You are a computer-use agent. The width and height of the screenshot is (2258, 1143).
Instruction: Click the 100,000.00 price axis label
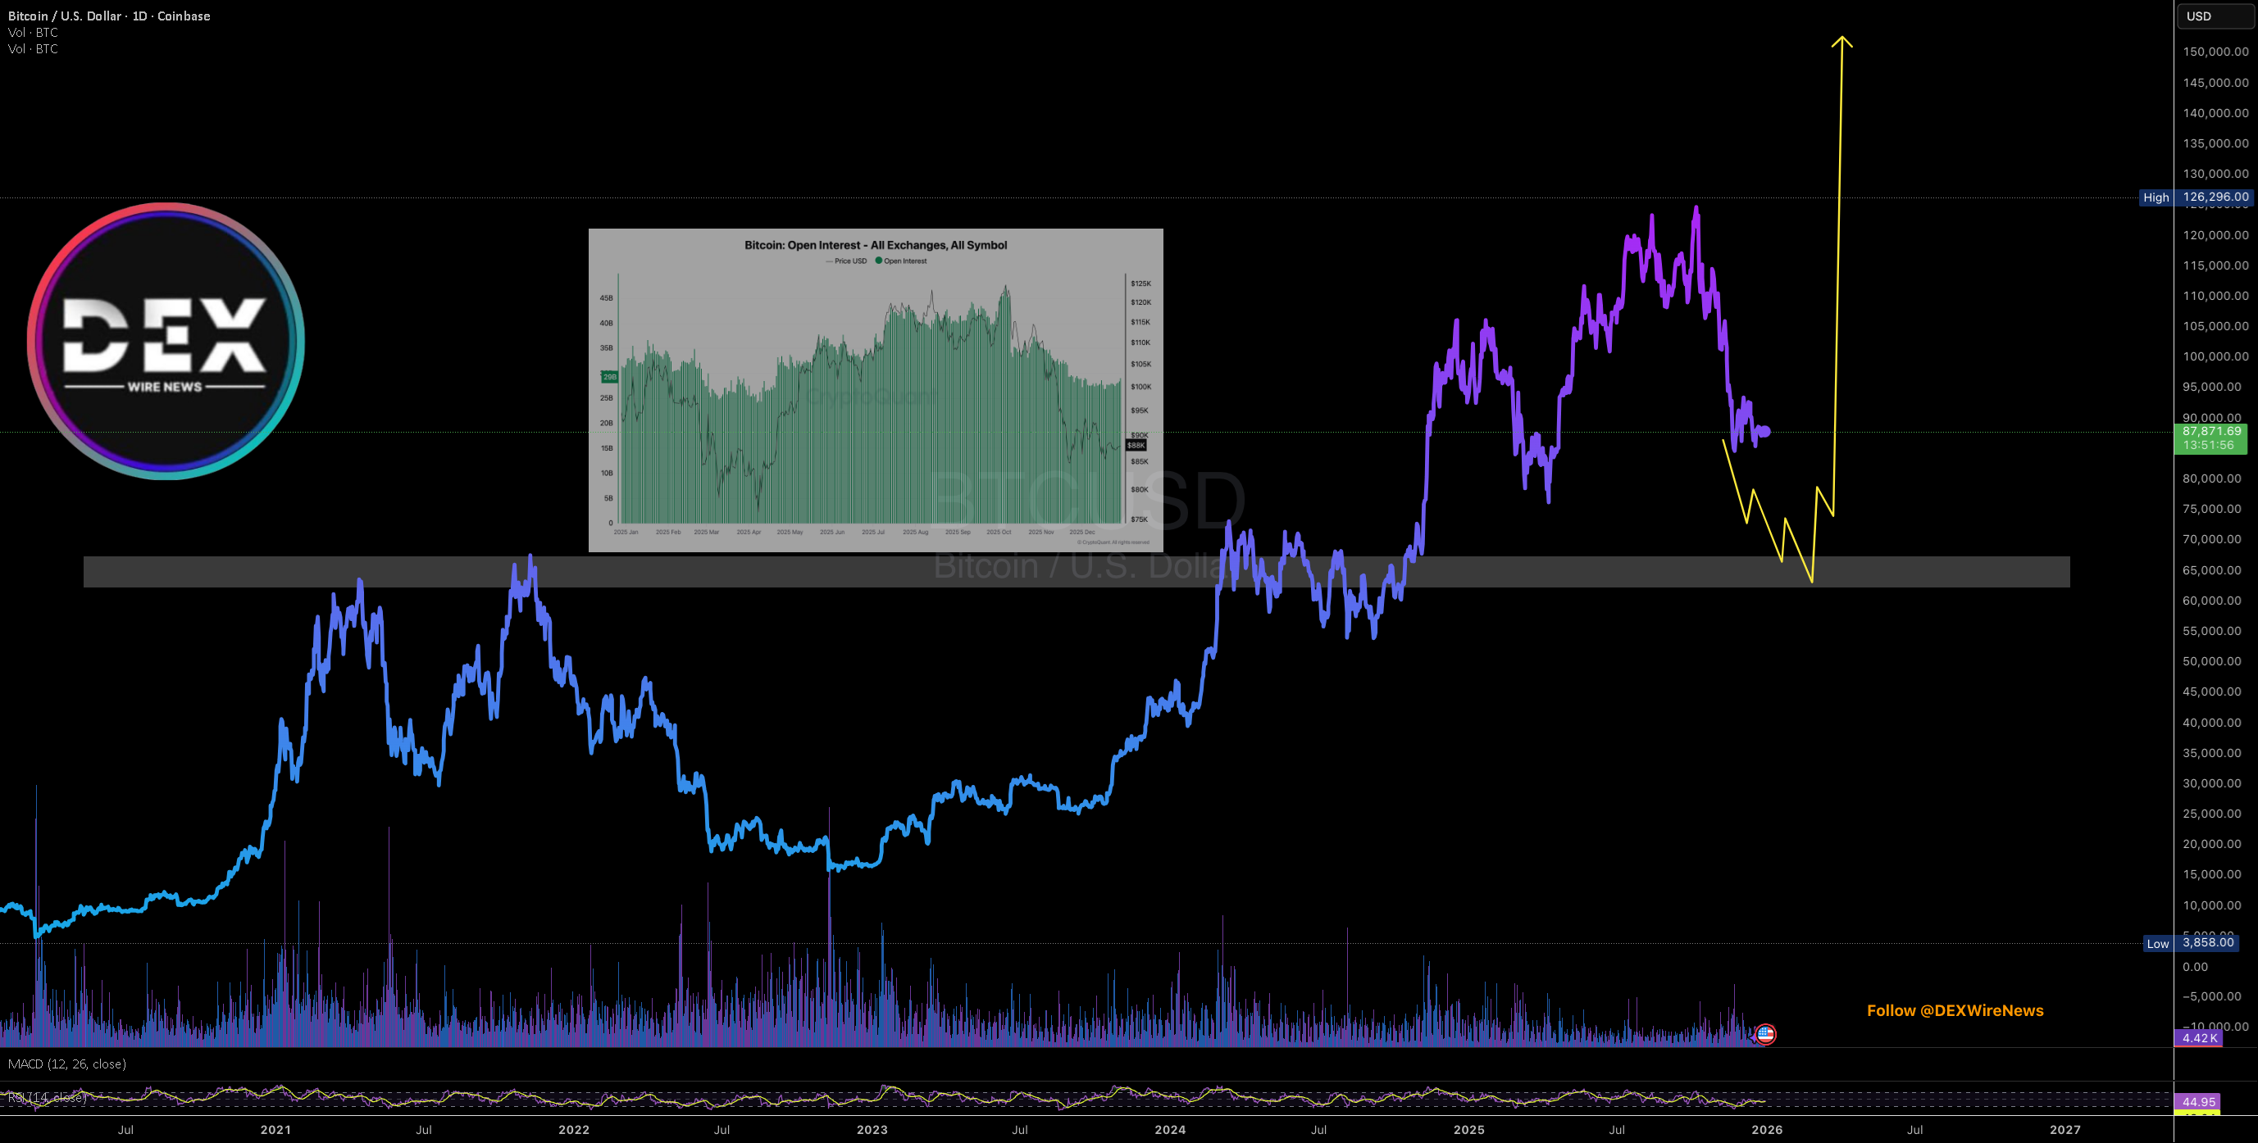(x=2215, y=356)
